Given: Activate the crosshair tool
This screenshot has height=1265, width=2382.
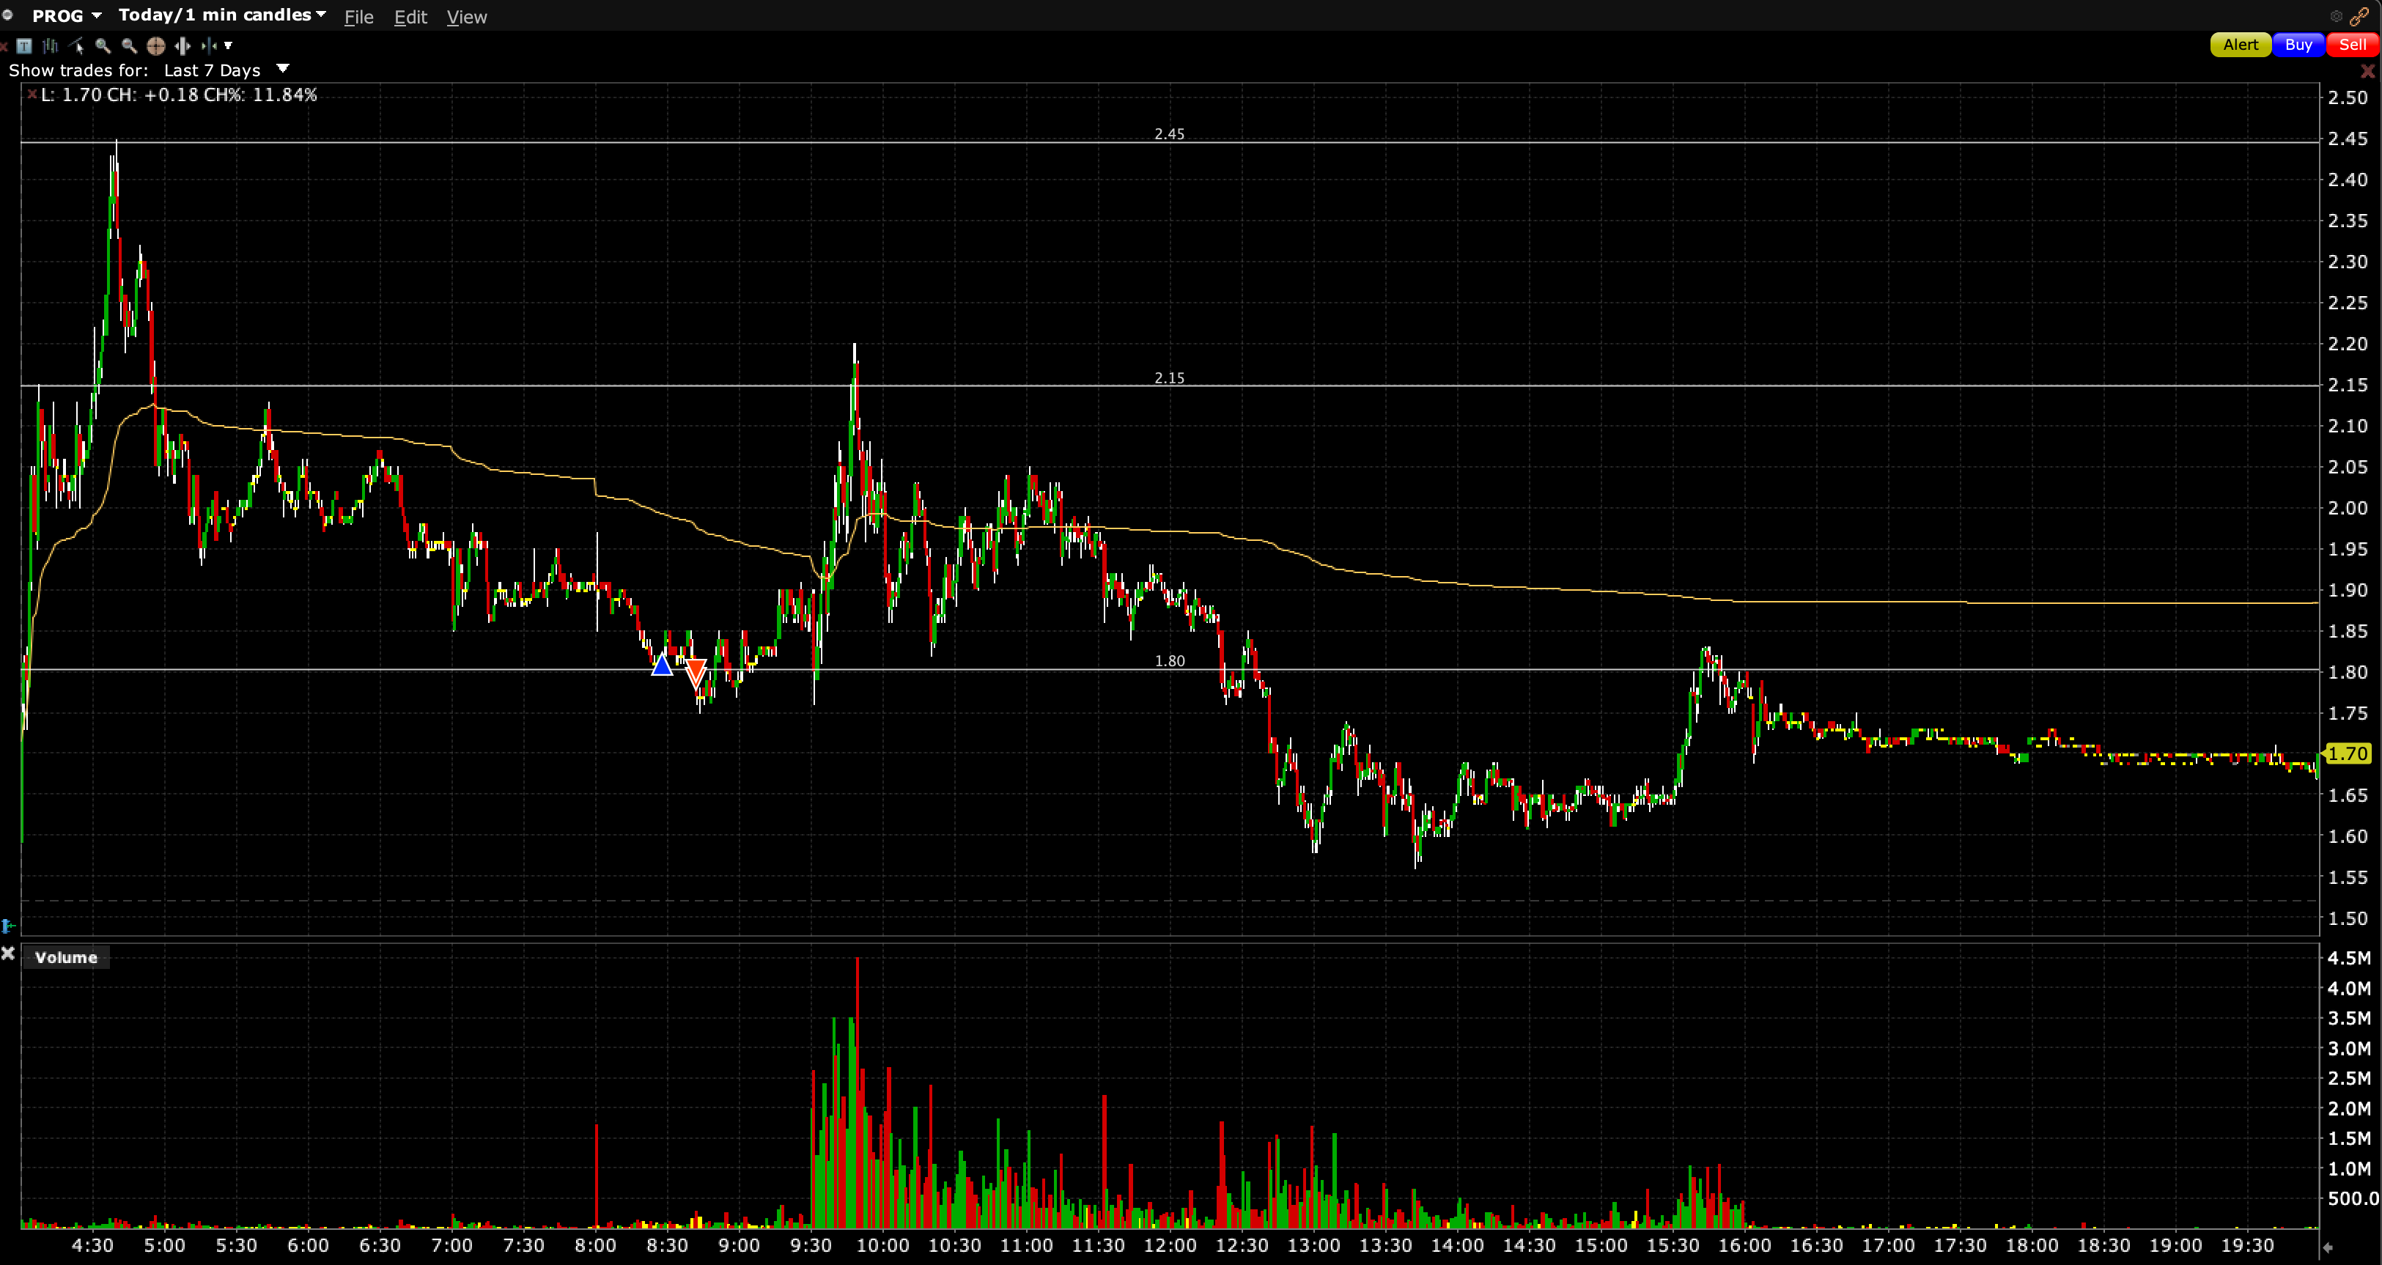Looking at the screenshot, I should (155, 45).
